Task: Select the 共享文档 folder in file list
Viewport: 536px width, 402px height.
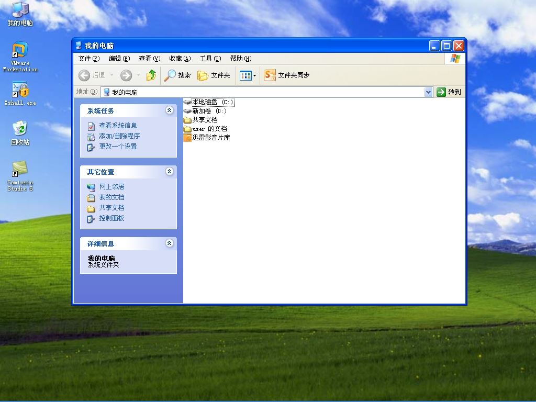Action: [x=200, y=120]
